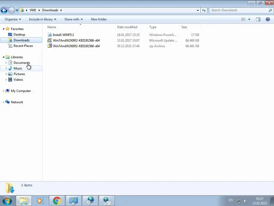The image size is (274, 206).
Task: Go back using the Back arrow button
Action: click(4, 10)
